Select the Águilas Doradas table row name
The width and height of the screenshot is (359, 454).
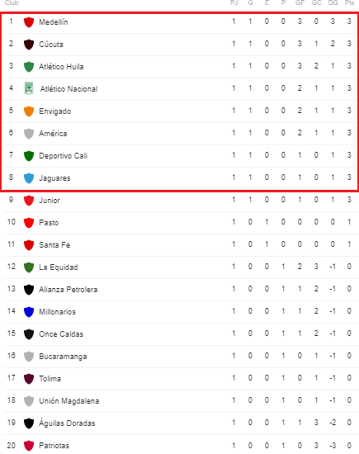pos(67,423)
